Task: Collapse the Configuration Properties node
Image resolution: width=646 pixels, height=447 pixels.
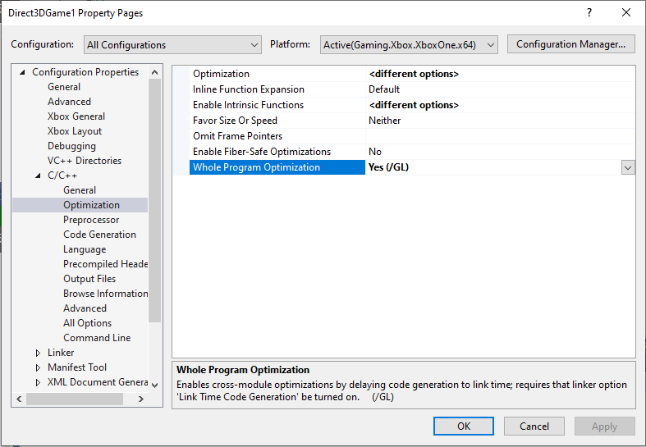Action: pos(23,72)
